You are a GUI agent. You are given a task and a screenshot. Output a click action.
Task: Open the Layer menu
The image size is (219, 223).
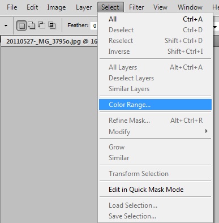[x=84, y=7]
